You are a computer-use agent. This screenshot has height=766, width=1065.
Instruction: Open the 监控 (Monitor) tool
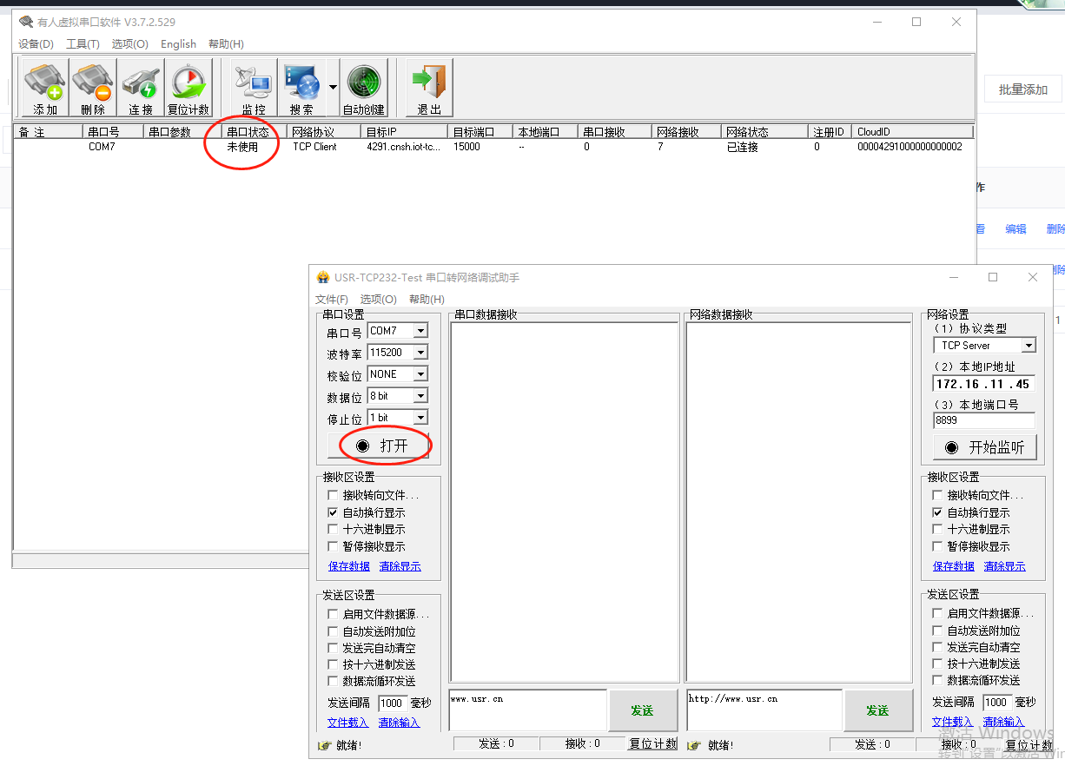(x=254, y=88)
